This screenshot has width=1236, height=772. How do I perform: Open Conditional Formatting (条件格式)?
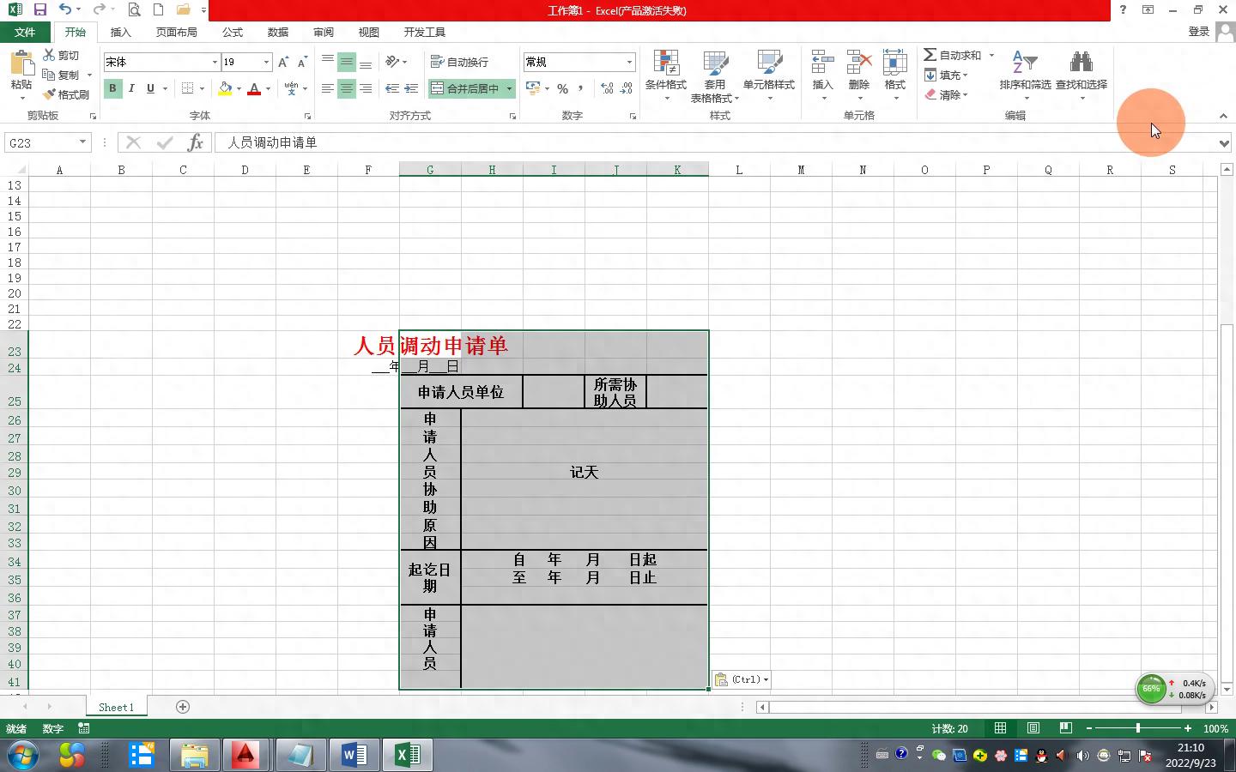click(665, 65)
